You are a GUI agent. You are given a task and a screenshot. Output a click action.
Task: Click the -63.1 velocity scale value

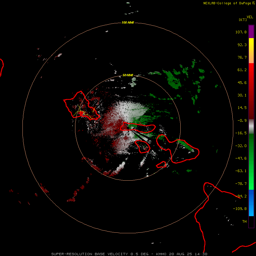click(241, 171)
